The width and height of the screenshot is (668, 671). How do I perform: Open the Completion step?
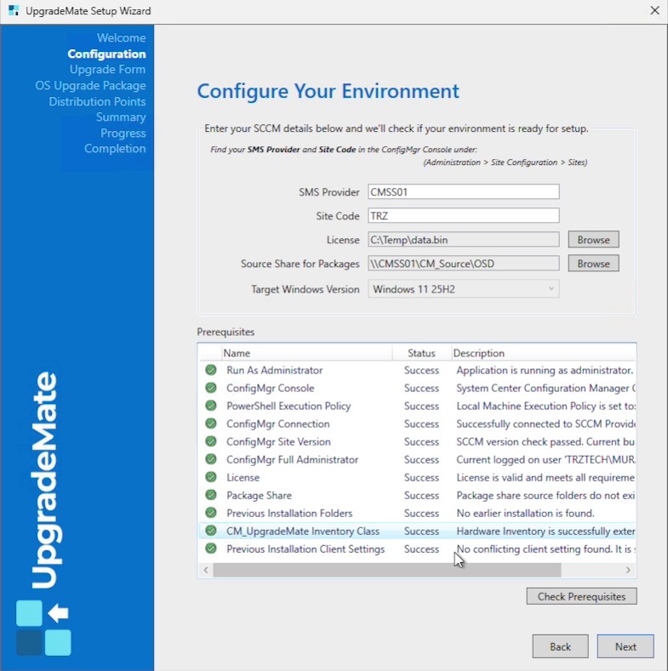point(115,149)
